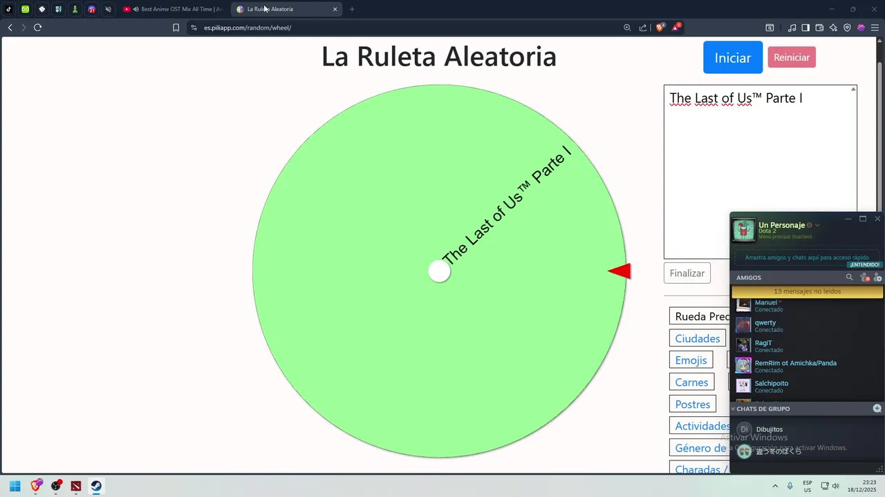Reset the wheel with Reiniciar button
Image resolution: width=885 pixels, height=497 pixels.
click(792, 57)
